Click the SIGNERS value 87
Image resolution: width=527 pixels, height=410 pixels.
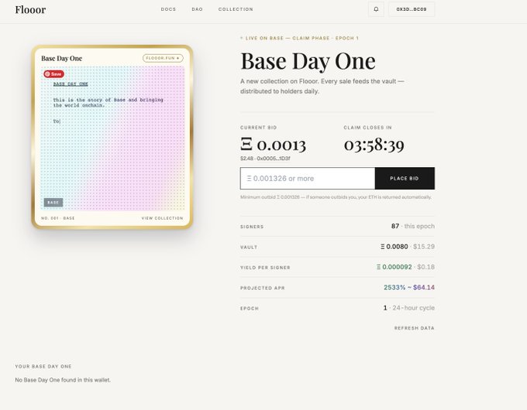(395, 226)
